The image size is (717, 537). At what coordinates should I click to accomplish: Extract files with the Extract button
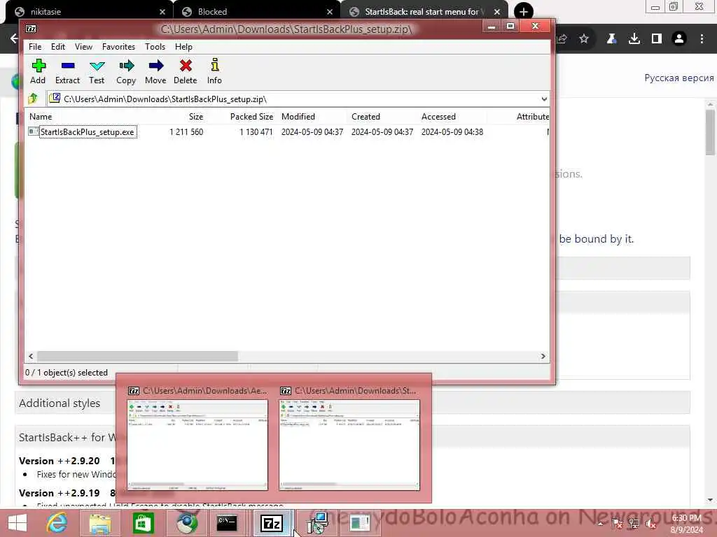pos(68,71)
